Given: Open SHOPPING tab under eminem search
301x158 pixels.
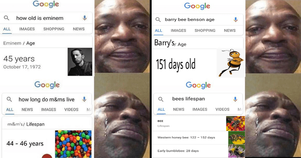Looking at the screenshot, I should tap(54, 29).
